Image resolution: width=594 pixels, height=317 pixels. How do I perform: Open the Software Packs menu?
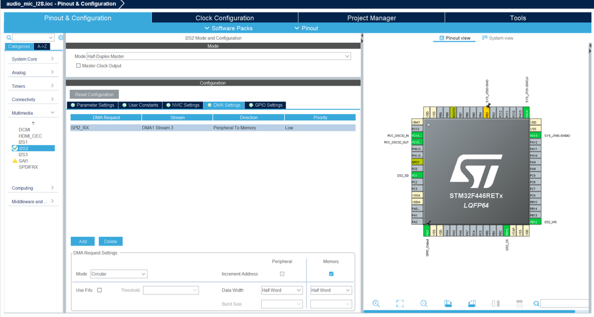[228, 28]
